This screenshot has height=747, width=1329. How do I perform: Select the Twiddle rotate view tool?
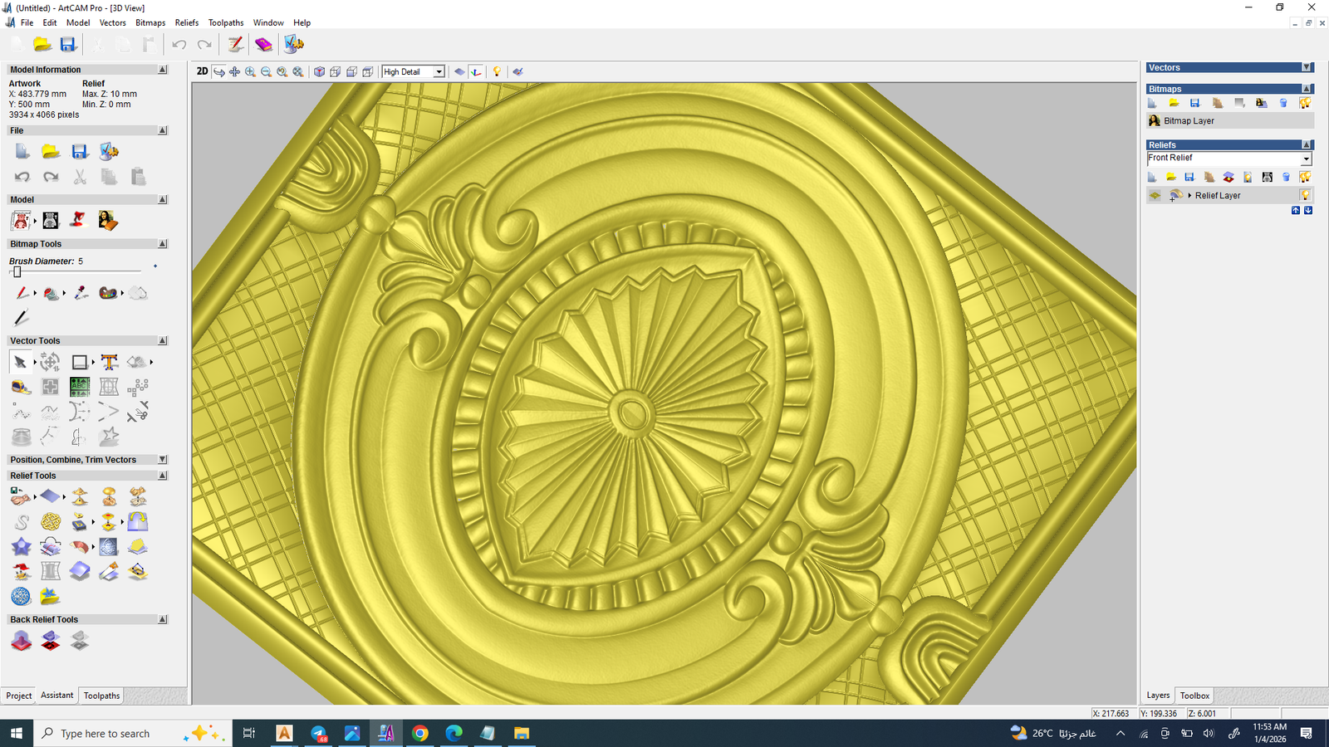[x=219, y=72]
